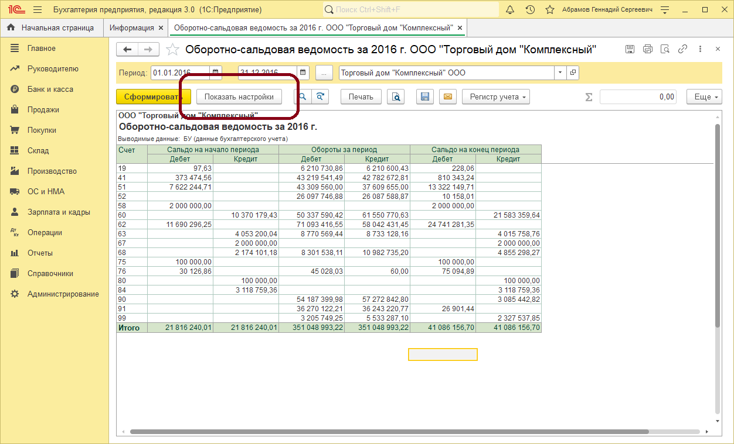The height and width of the screenshot is (444, 734).
Task: Click the find magnifier icon in toolbar
Action: point(303,97)
